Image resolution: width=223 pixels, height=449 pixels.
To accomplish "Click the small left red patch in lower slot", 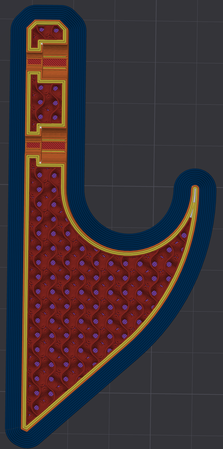I will click(33, 145).
